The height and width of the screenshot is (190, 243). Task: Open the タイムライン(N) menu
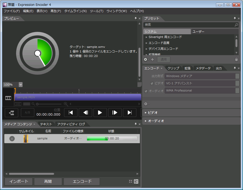tap(76, 11)
